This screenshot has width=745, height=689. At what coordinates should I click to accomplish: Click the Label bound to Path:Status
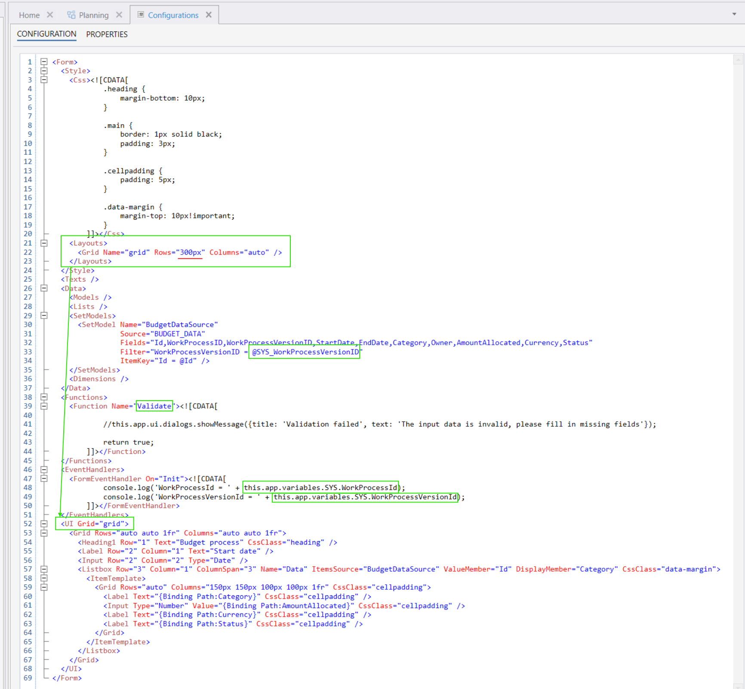[x=233, y=624]
